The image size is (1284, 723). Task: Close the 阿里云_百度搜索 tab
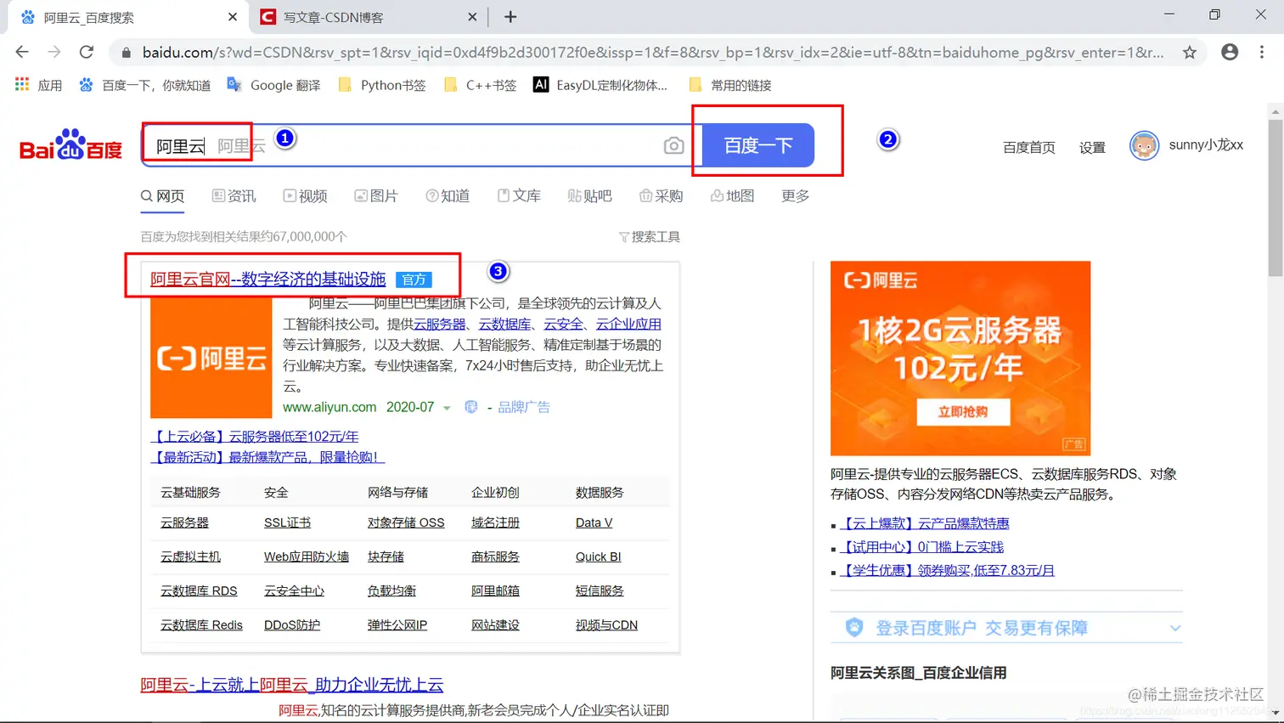[x=233, y=17]
